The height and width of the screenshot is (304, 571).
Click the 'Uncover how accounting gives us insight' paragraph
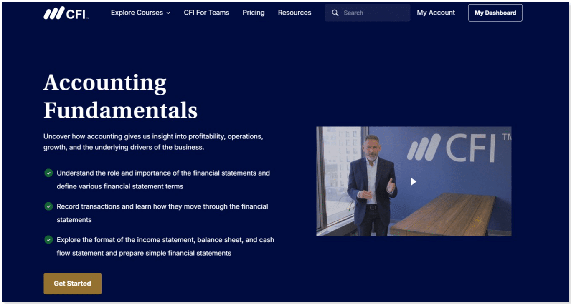click(153, 142)
